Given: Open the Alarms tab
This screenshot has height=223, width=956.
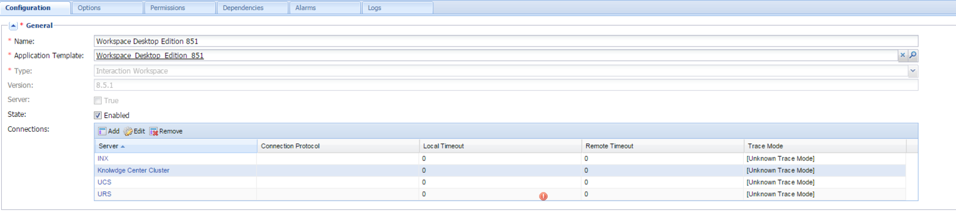Looking at the screenshot, I should point(325,8).
